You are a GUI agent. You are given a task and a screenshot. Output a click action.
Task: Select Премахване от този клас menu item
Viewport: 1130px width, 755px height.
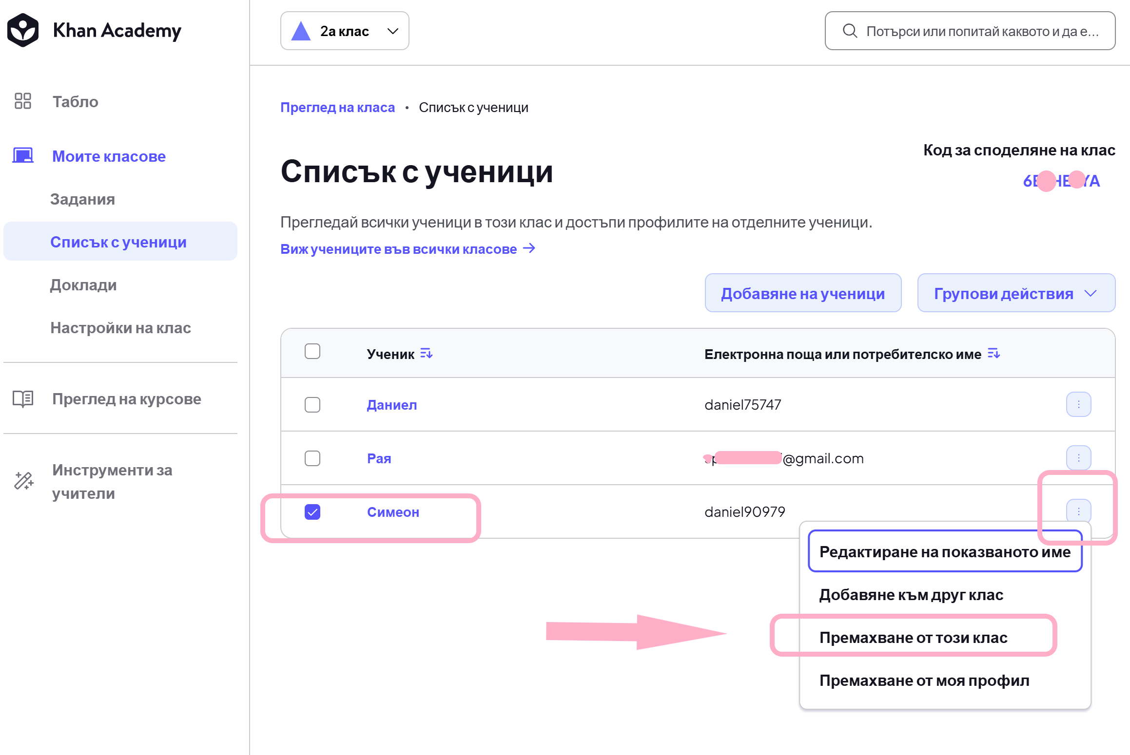(913, 638)
